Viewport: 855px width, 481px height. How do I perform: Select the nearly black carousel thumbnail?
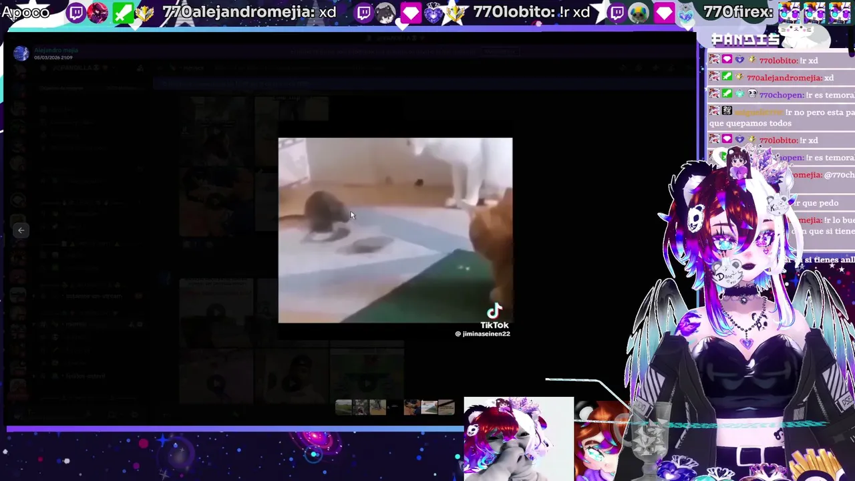395,408
